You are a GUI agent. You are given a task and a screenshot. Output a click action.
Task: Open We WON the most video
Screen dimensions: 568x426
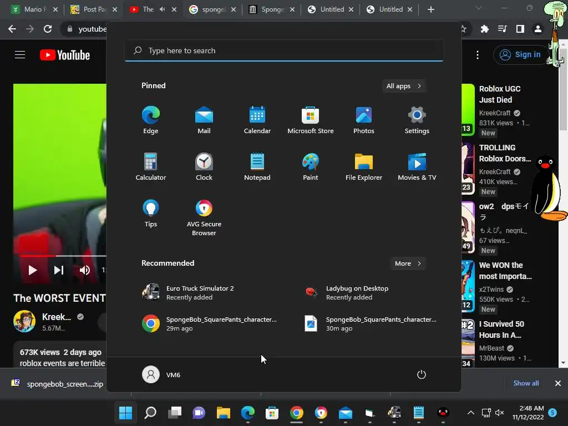(505, 271)
